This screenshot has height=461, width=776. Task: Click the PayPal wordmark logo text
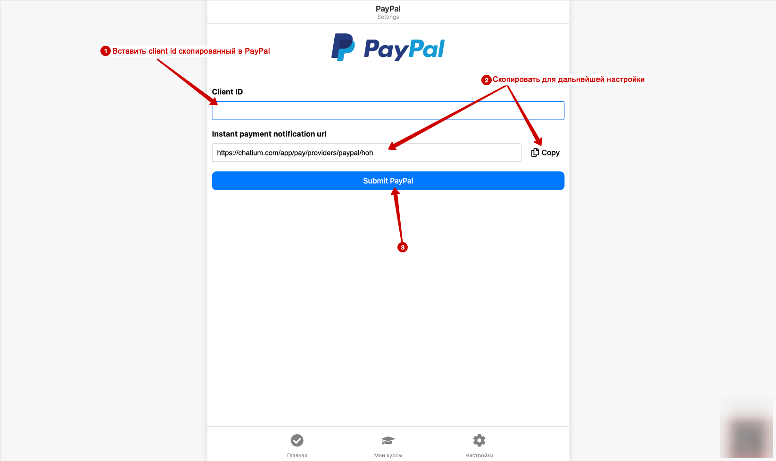404,49
